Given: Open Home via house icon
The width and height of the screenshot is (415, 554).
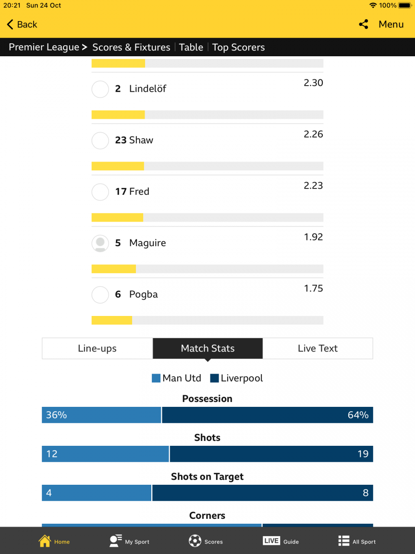Looking at the screenshot, I should [x=45, y=541].
